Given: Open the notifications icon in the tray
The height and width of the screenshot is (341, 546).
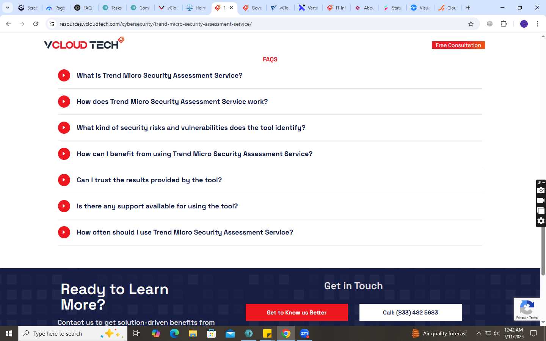Looking at the screenshot, I should pyautogui.click(x=533, y=333).
